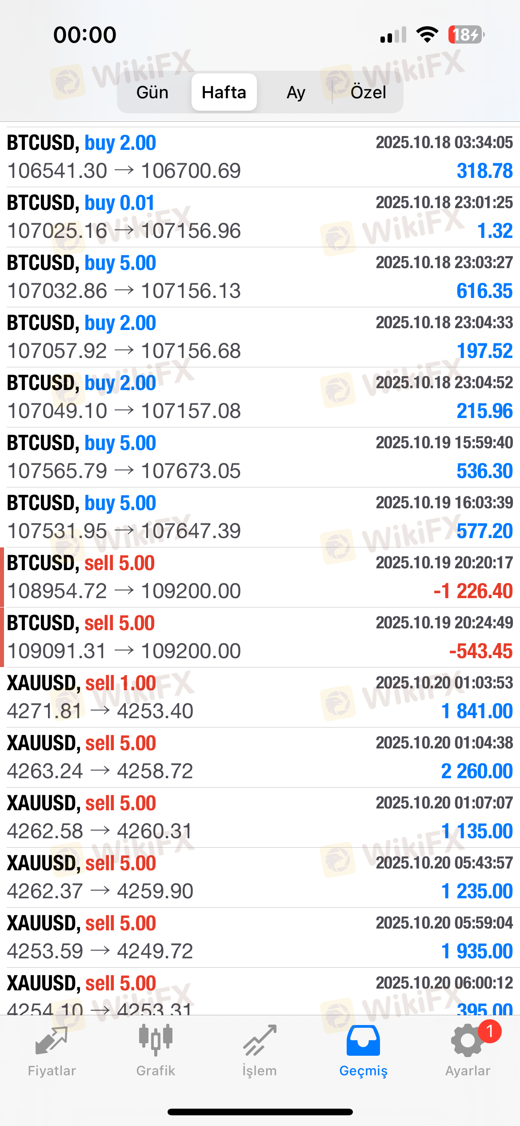520x1126 pixels.
Task: Open the Geçmiş tab label
Action: click(x=363, y=1071)
